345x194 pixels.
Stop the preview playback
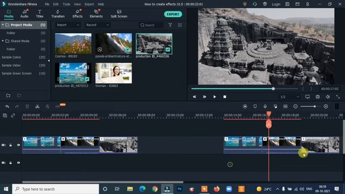click(225, 97)
